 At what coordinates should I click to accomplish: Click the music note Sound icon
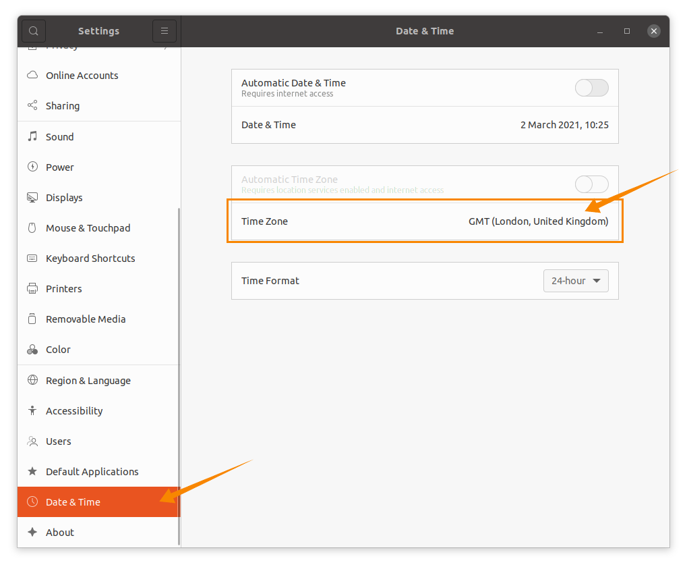32,136
